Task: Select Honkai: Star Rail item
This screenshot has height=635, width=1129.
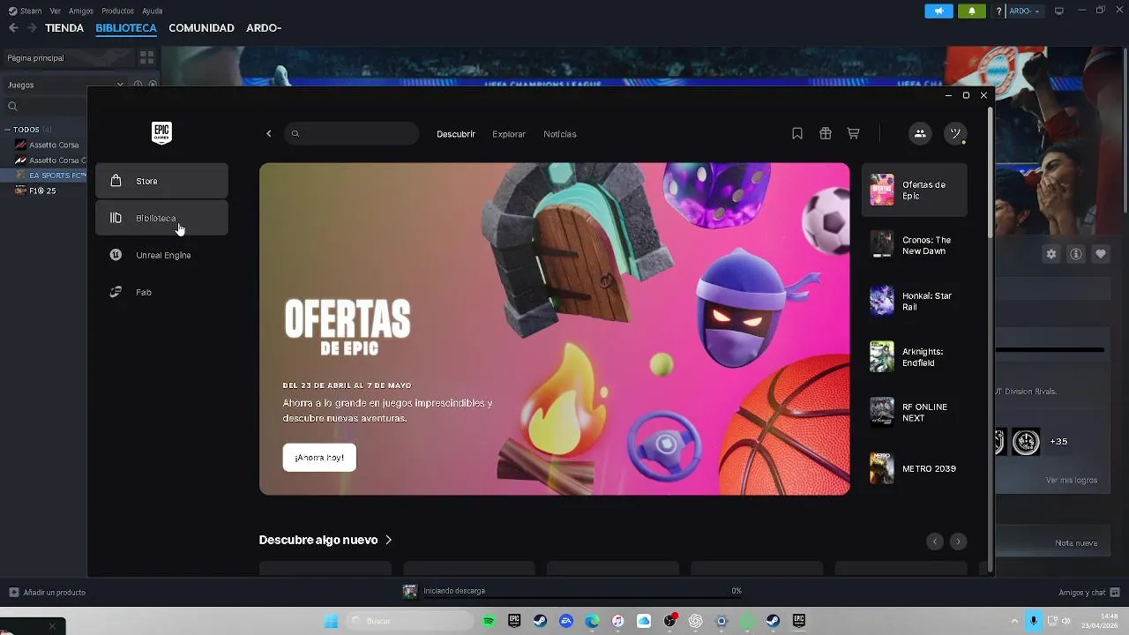Action: click(x=915, y=301)
